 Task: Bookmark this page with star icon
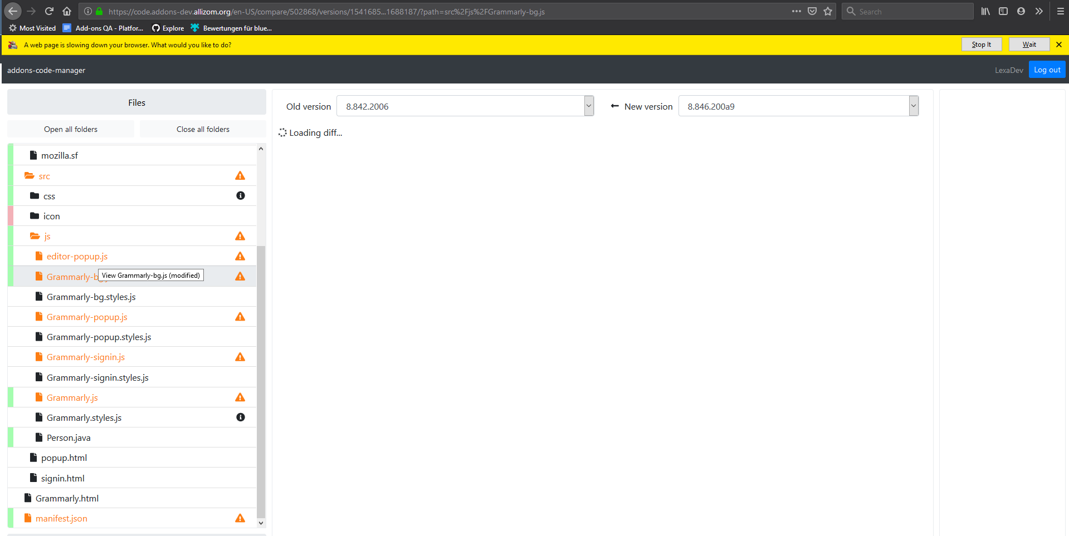(x=828, y=11)
